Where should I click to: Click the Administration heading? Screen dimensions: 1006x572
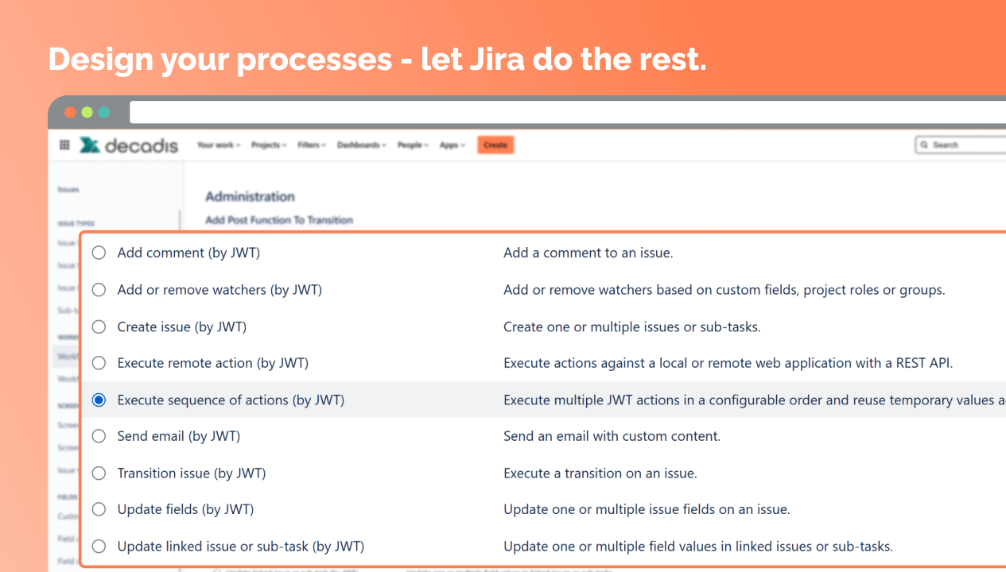[250, 196]
